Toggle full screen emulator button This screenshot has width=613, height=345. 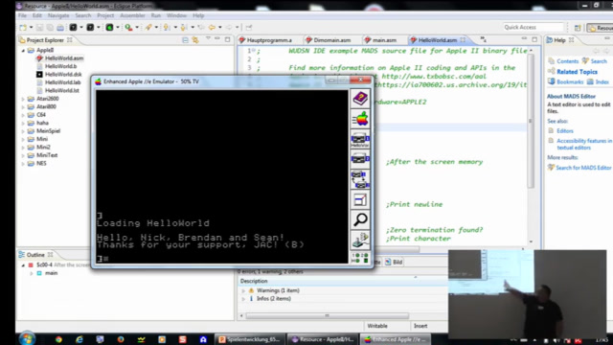(360, 199)
